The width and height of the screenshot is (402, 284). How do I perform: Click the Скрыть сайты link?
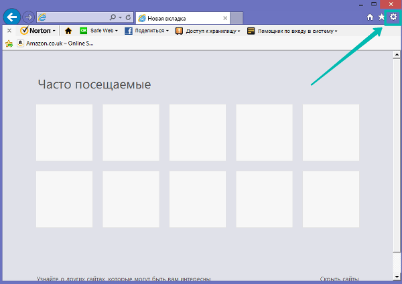pyautogui.click(x=340, y=279)
